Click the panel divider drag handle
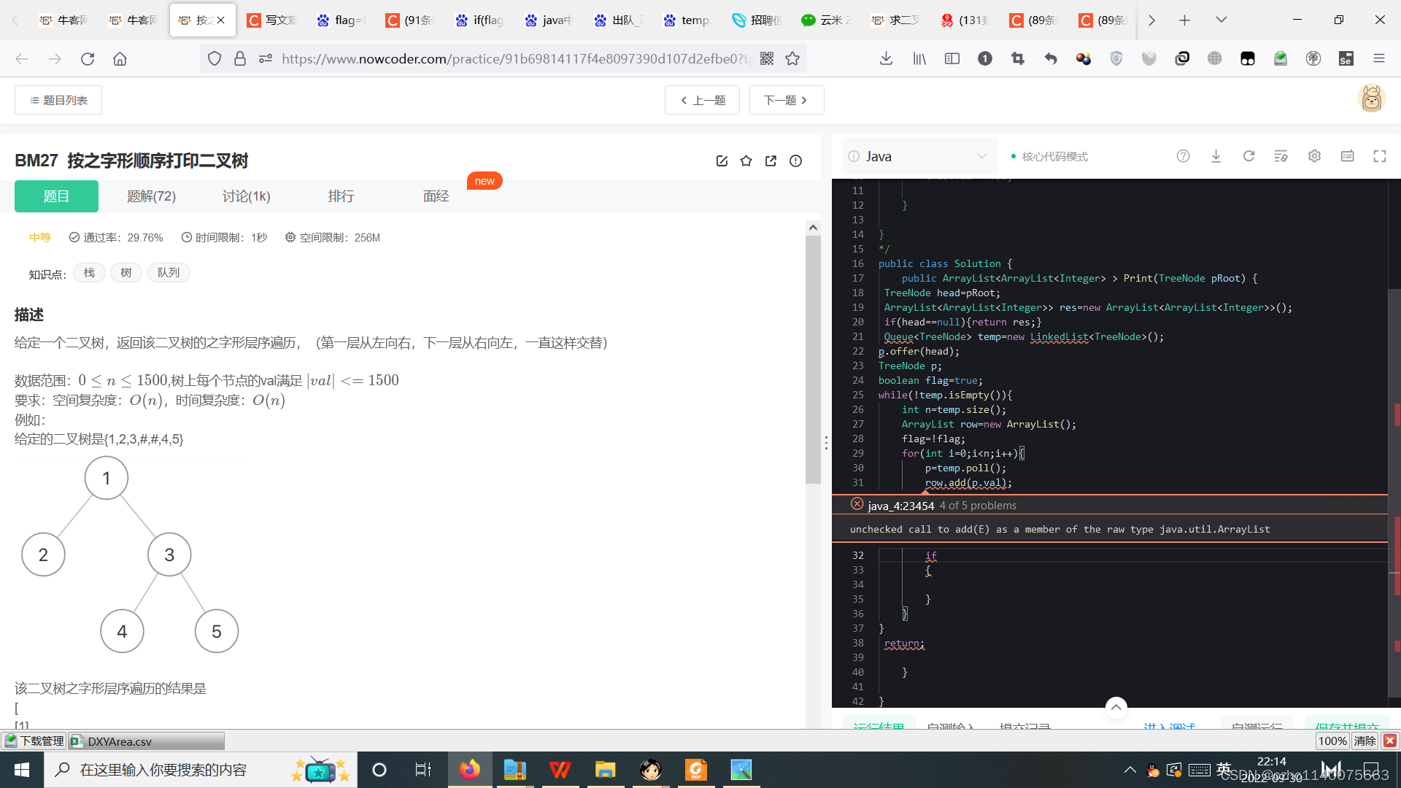 [x=826, y=443]
